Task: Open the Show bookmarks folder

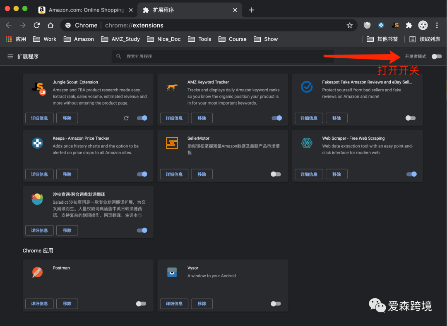Action: [x=266, y=39]
